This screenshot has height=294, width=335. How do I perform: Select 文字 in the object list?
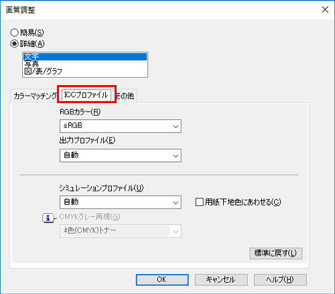[85, 56]
